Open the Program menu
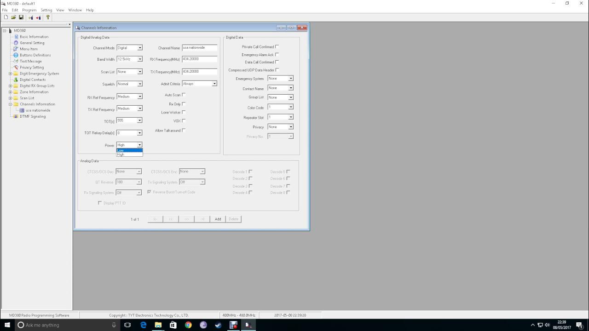Viewport: 589px width, 331px height. point(29,10)
